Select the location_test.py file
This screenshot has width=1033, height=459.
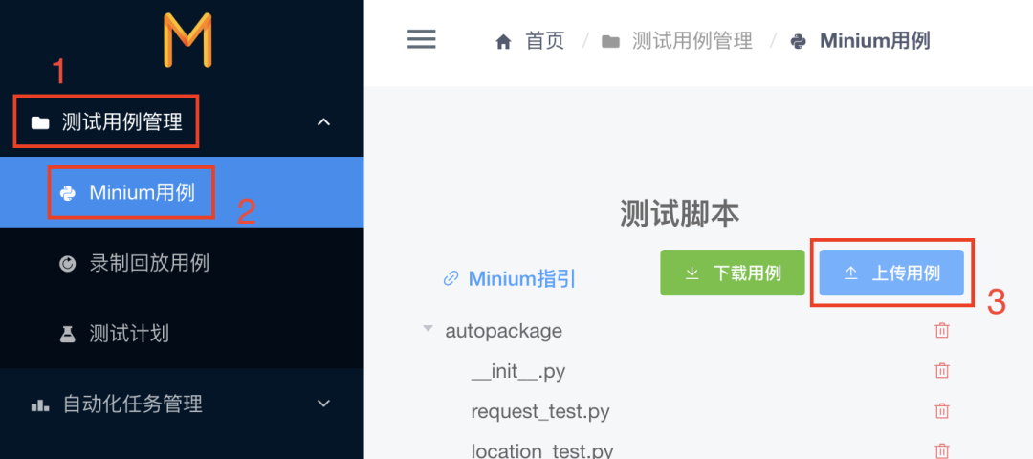[x=542, y=451]
